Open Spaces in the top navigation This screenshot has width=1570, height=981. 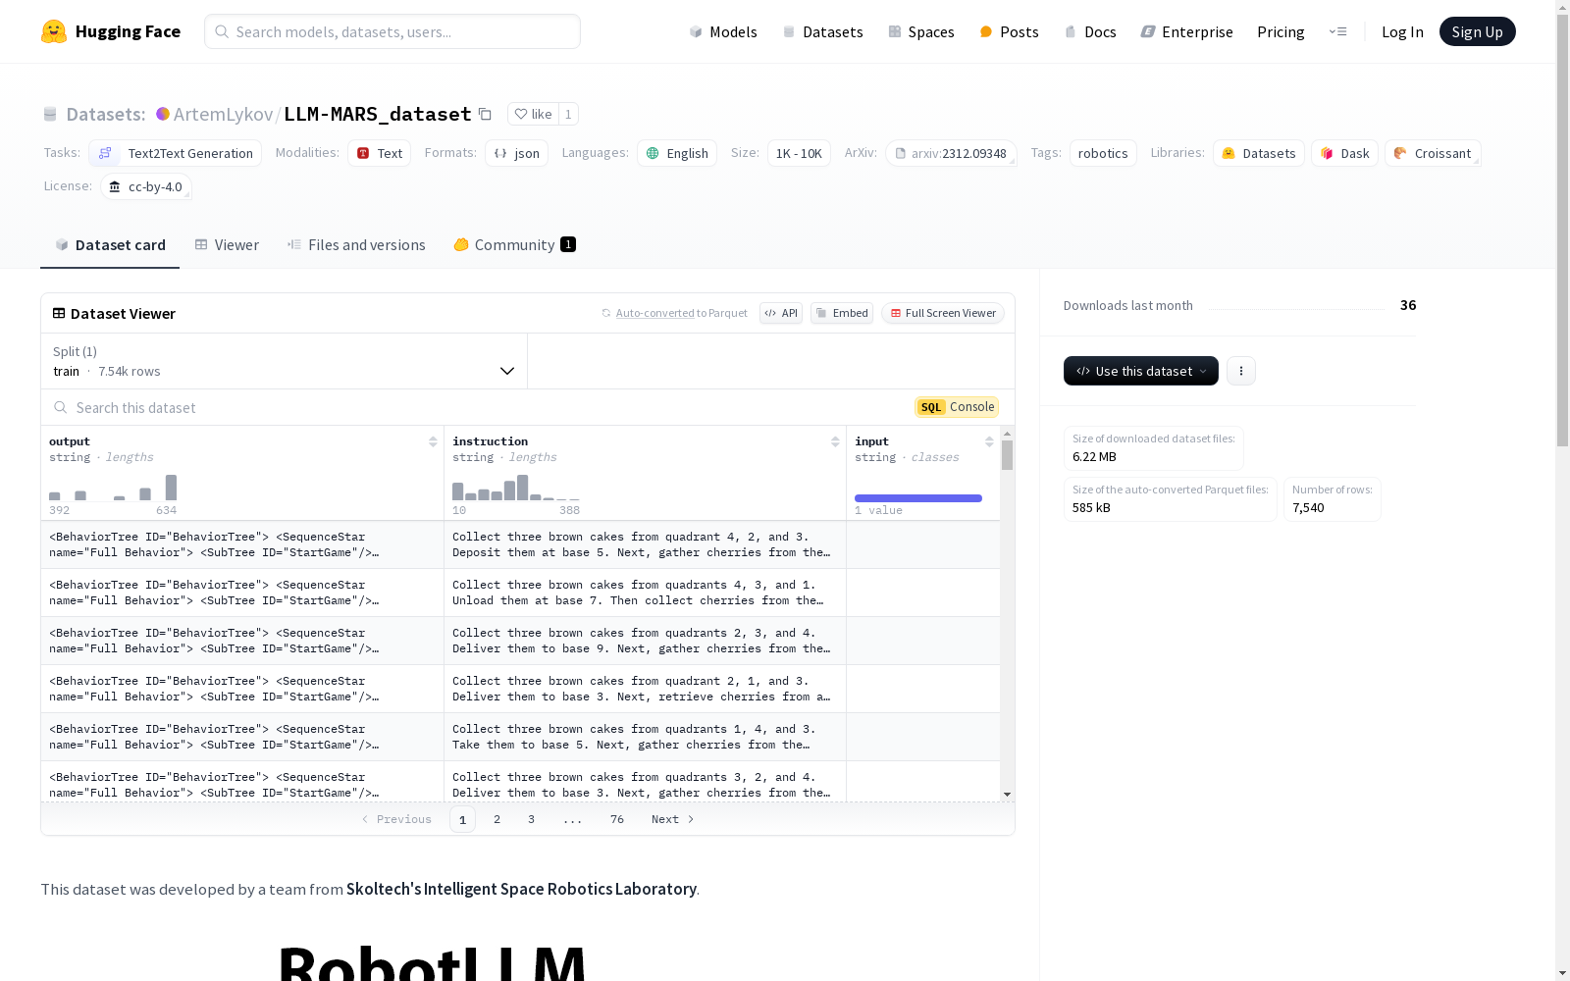[921, 31]
